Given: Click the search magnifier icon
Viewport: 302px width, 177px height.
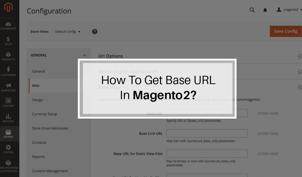Looking at the screenshot, I should (x=252, y=10).
